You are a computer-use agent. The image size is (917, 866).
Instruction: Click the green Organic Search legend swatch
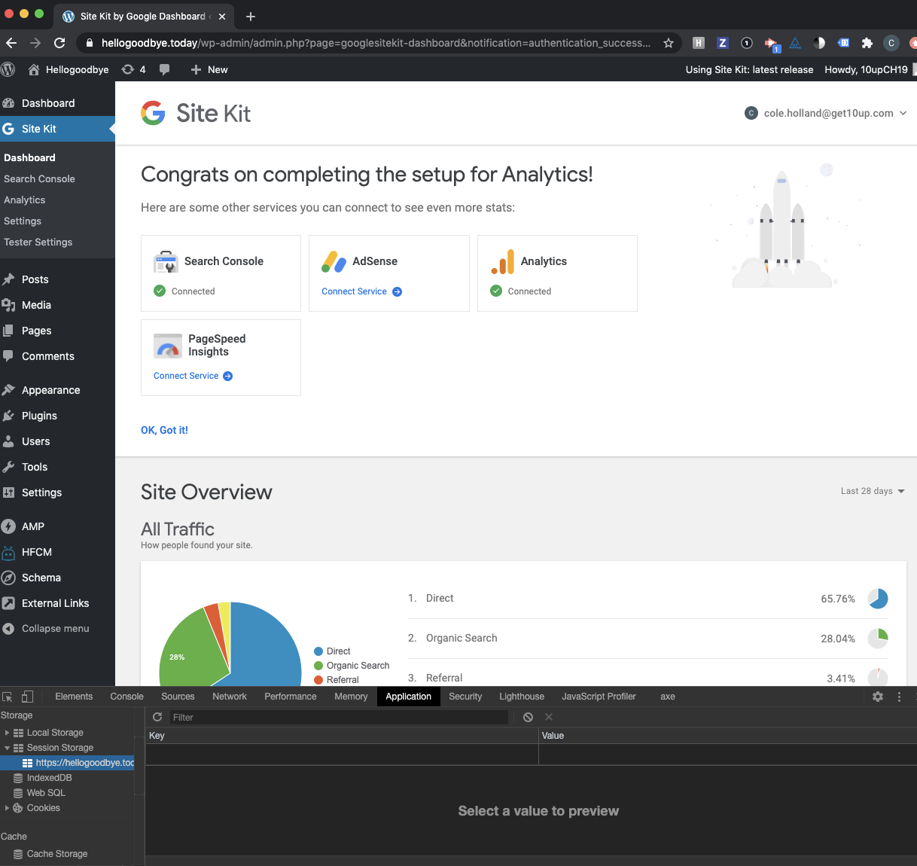(x=318, y=666)
